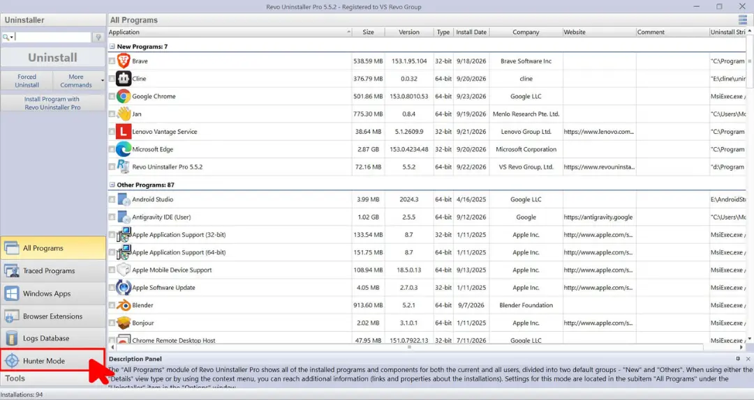Open the Traced Programs module
Viewport: 754px width, 400px height.
53,271
